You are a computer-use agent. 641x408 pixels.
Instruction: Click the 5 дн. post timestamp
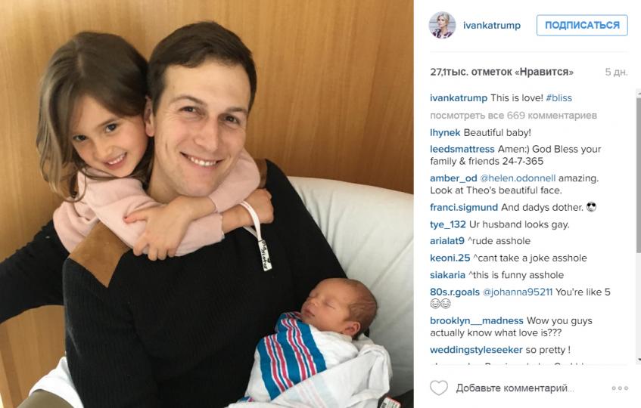616,72
